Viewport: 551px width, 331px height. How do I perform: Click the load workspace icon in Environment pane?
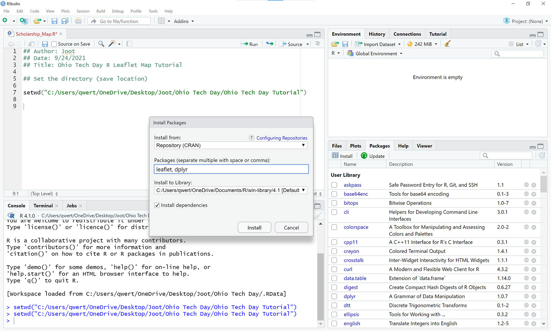pos(335,44)
